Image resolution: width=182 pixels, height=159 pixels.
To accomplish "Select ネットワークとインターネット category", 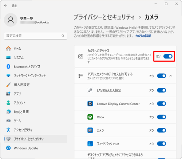I will tap(36, 76).
